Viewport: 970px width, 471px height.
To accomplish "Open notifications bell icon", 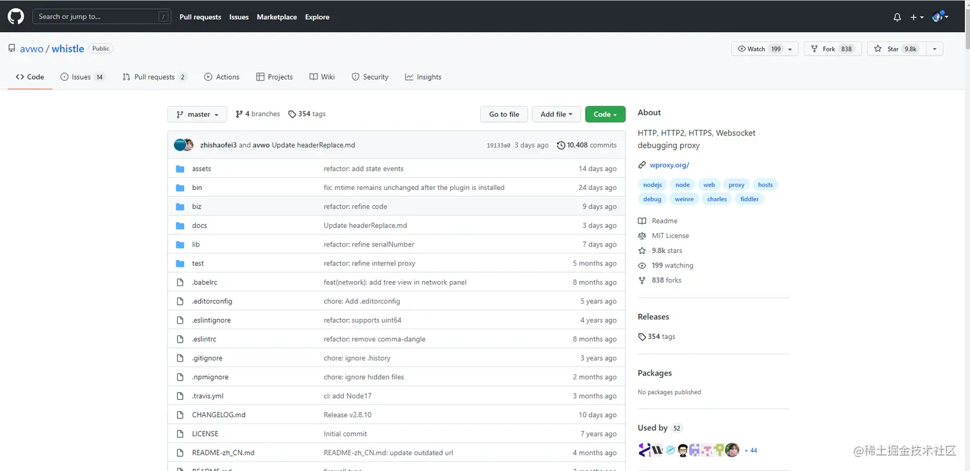I will (897, 17).
